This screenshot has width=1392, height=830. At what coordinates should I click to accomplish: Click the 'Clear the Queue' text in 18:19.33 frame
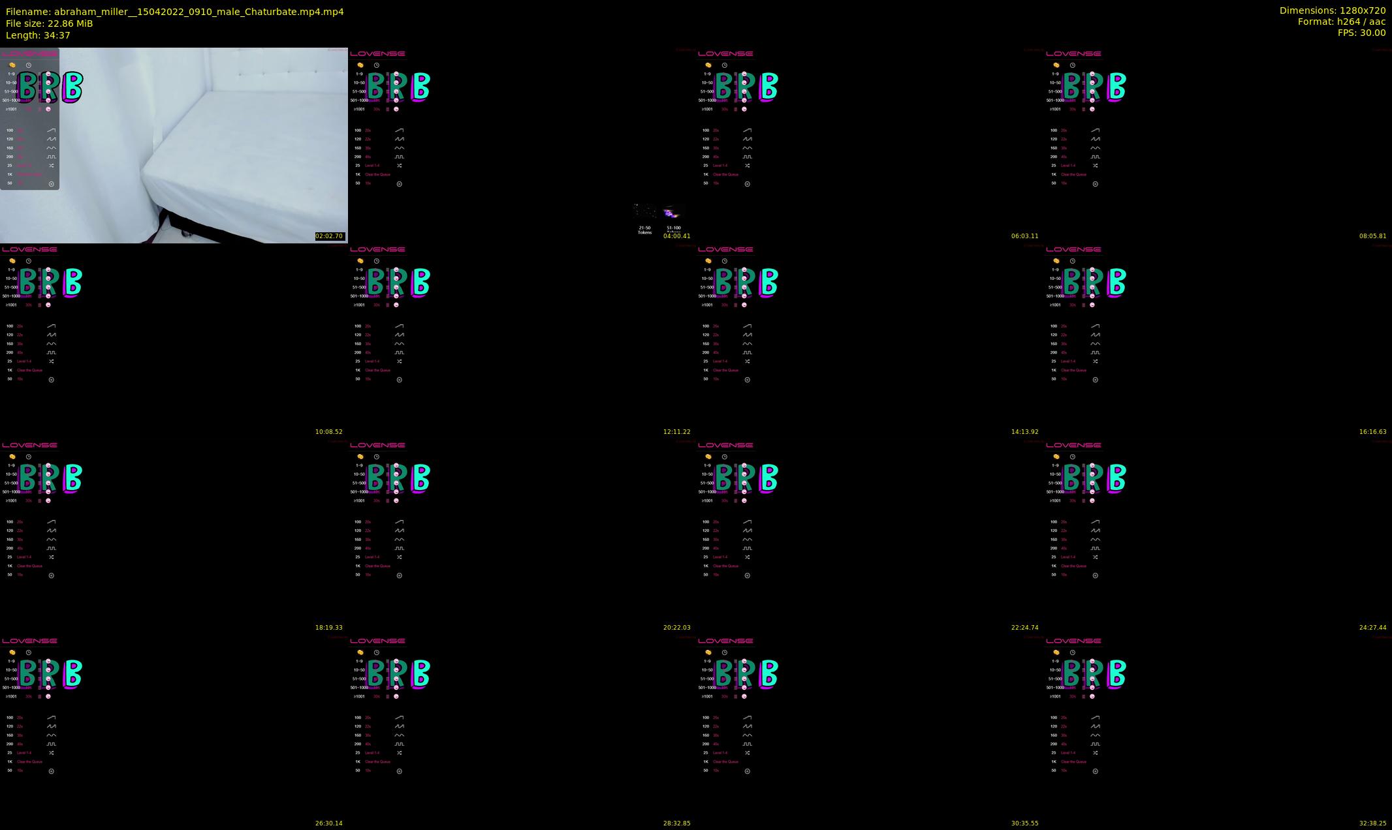pyautogui.click(x=29, y=566)
